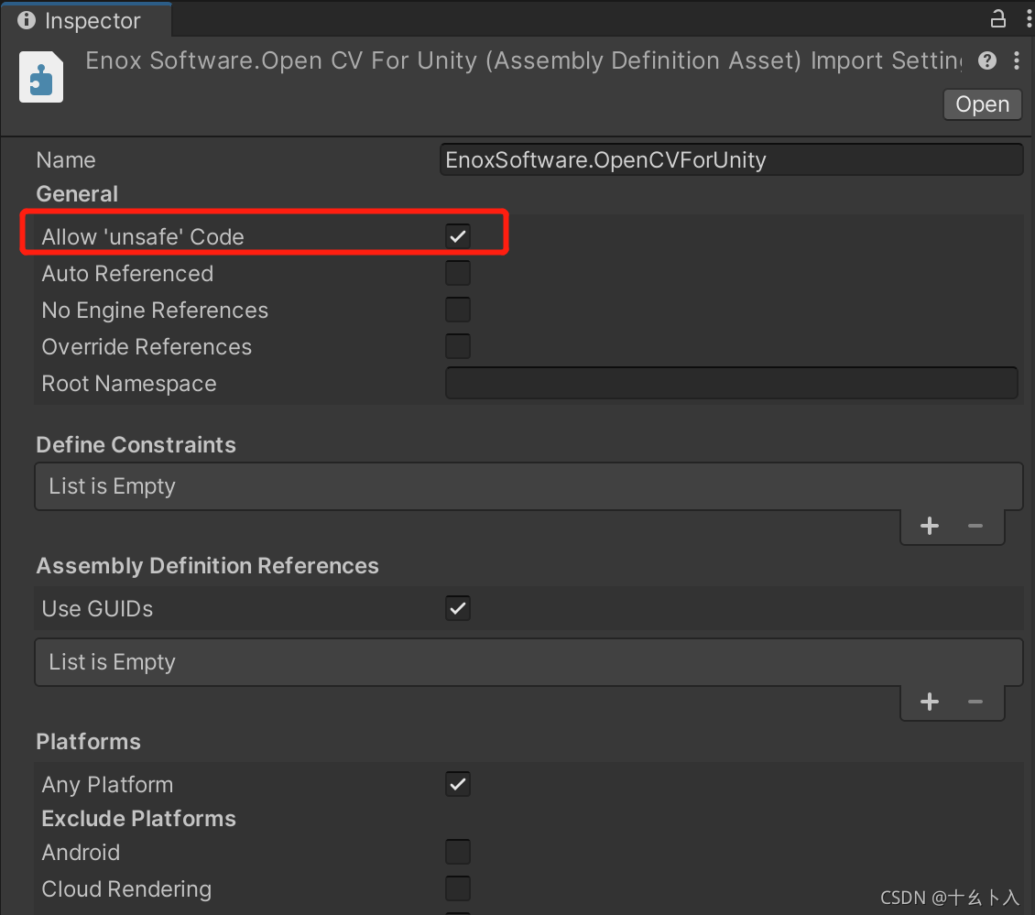
Task: Switch to the Inspector tab
Action: pyautogui.click(x=81, y=20)
